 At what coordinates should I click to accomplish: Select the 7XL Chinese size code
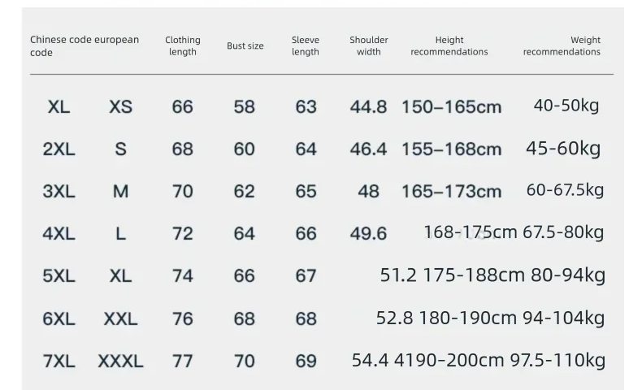pos(59,362)
